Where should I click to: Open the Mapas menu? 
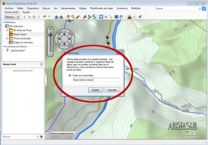[83, 8]
